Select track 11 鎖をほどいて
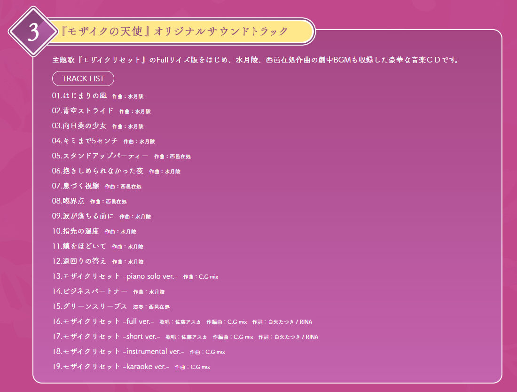This screenshot has width=517, height=392. 79,246
